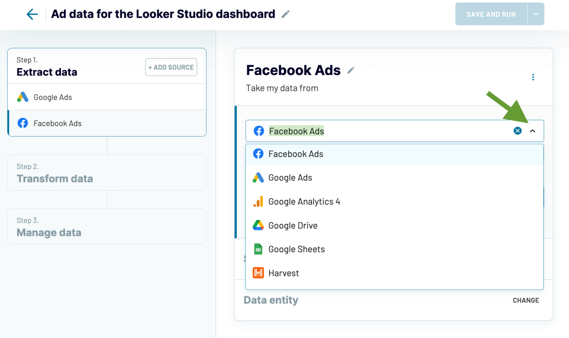Open the three-dot options menu for Facebook Ads

(533, 77)
